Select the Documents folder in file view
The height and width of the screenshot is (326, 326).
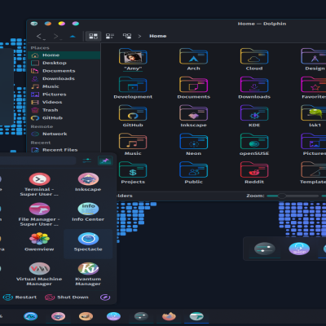click(193, 88)
